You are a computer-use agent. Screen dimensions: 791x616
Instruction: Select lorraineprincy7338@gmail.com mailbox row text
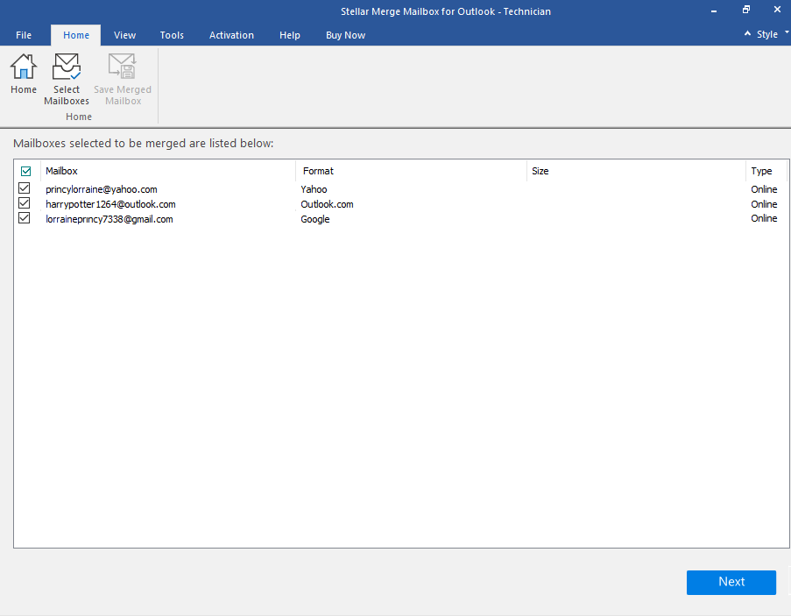(109, 219)
